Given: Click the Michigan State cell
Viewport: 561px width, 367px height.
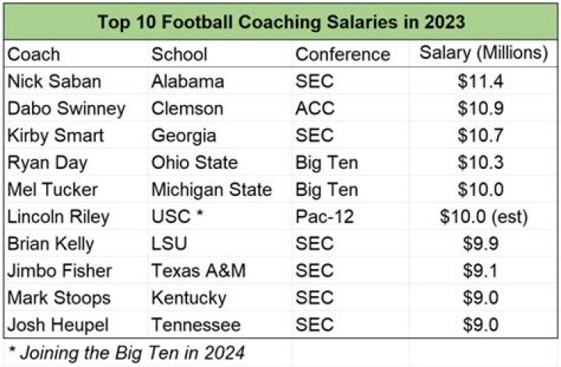Looking at the screenshot, I should point(211,190).
